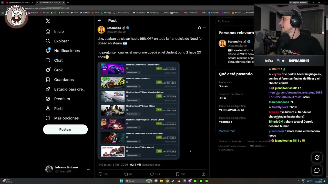Expand the Más opciones sidebar menu
The height and width of the screenshot is (184, 328).
(x=62, y=118)
